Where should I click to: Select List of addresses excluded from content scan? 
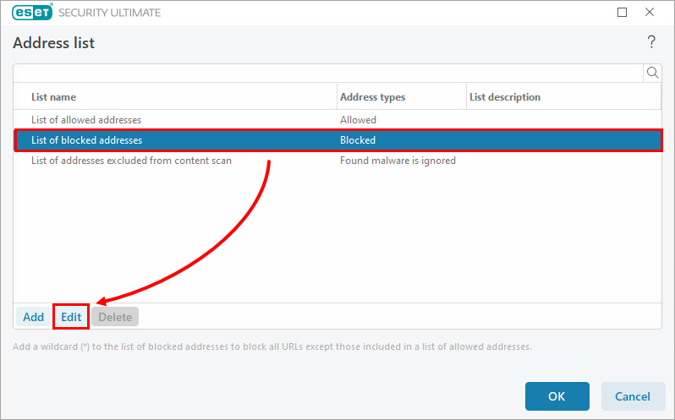point(131,161)
